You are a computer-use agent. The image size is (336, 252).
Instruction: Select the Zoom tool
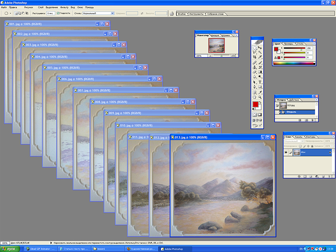[x=260, y=97]
